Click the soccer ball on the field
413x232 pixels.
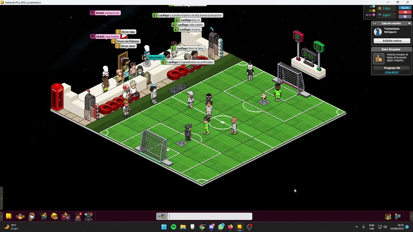tap(263, 96)
